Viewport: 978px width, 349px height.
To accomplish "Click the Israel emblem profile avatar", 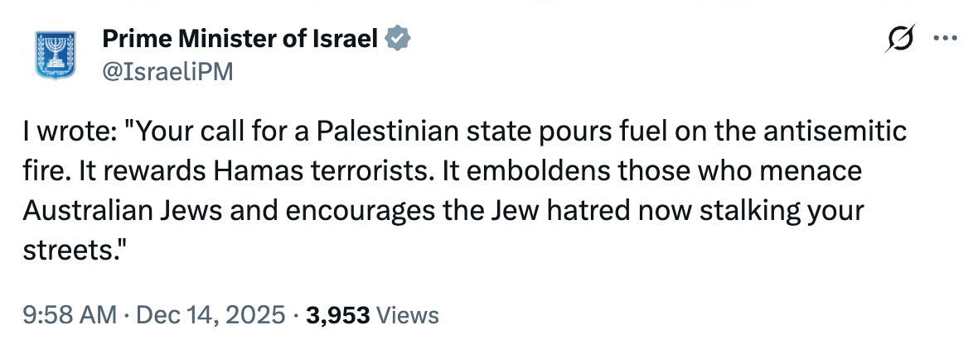I will pos(56,55).
